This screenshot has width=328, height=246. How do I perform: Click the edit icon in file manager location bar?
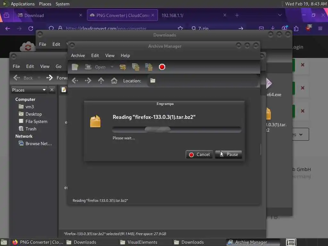coord(64,90)
